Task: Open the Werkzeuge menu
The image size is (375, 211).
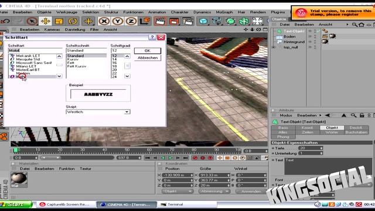Action: tap(67, 12)
